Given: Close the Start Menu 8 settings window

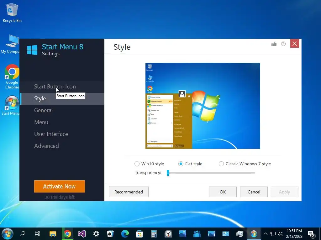Looking at the screenshot, I should [295, 44].
